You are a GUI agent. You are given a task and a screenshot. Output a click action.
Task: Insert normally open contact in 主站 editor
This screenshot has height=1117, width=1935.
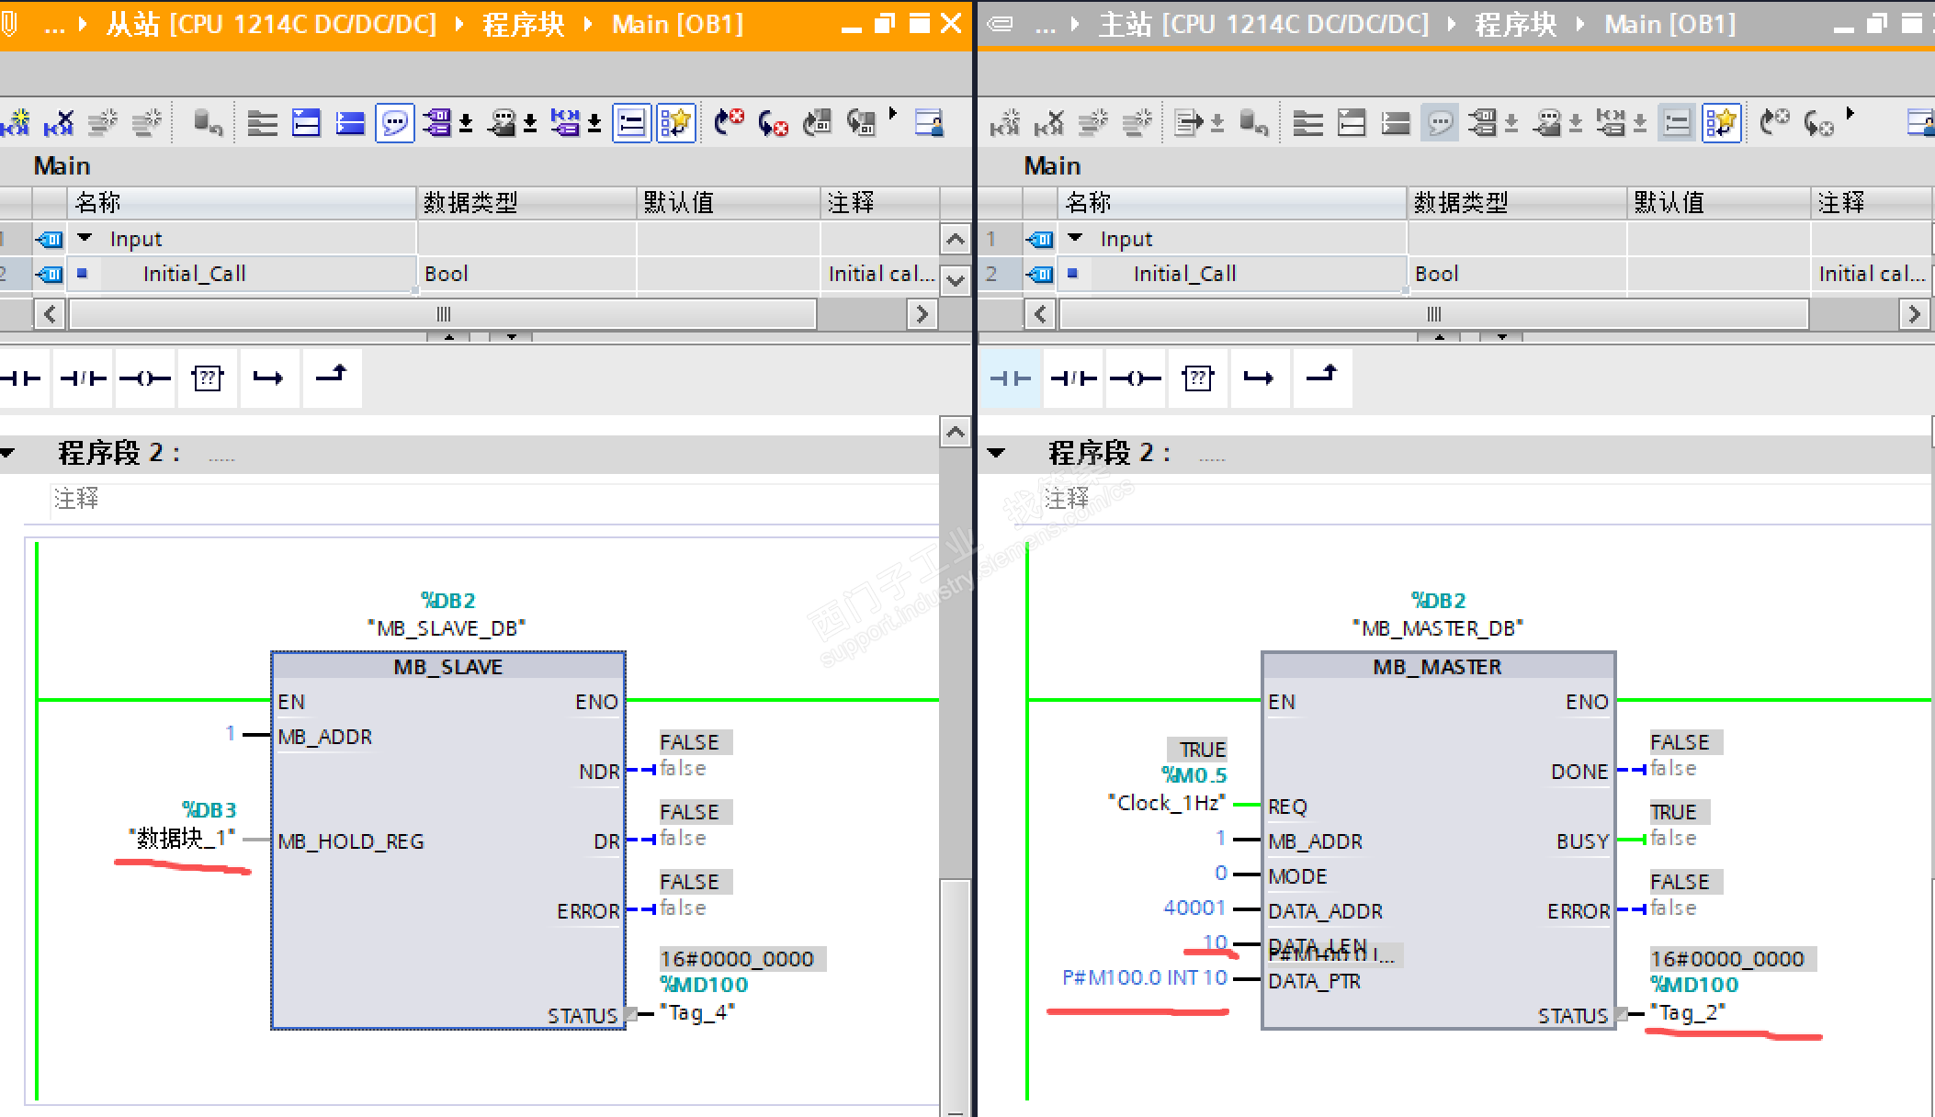(1010, 378)
